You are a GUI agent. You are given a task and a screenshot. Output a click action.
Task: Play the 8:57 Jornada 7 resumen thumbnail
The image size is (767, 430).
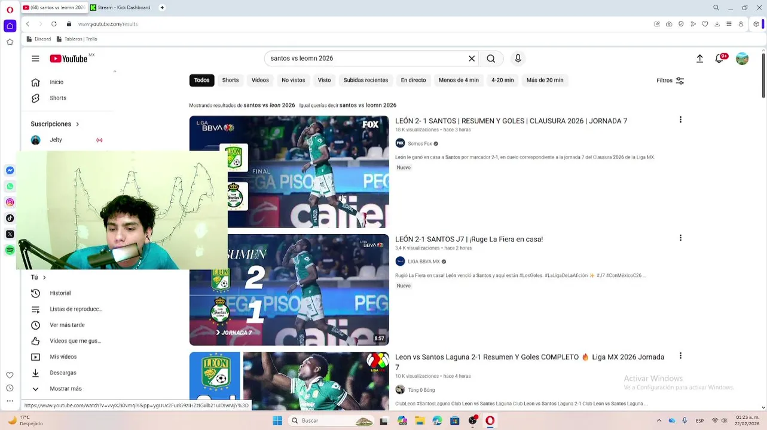click(x=289, y=290)
